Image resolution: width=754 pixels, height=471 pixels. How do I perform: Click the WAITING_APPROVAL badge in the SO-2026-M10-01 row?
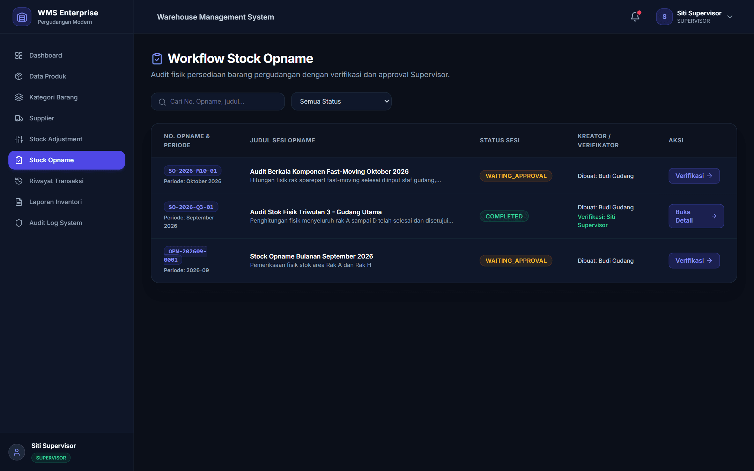(516, 176)
